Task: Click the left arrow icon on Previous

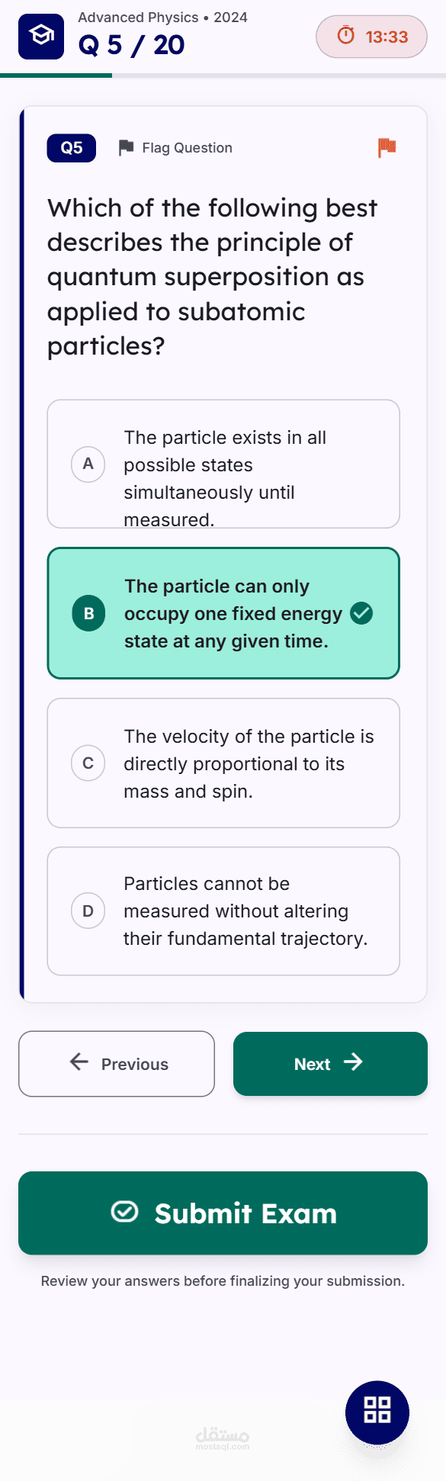Action: coord(79,1062)
